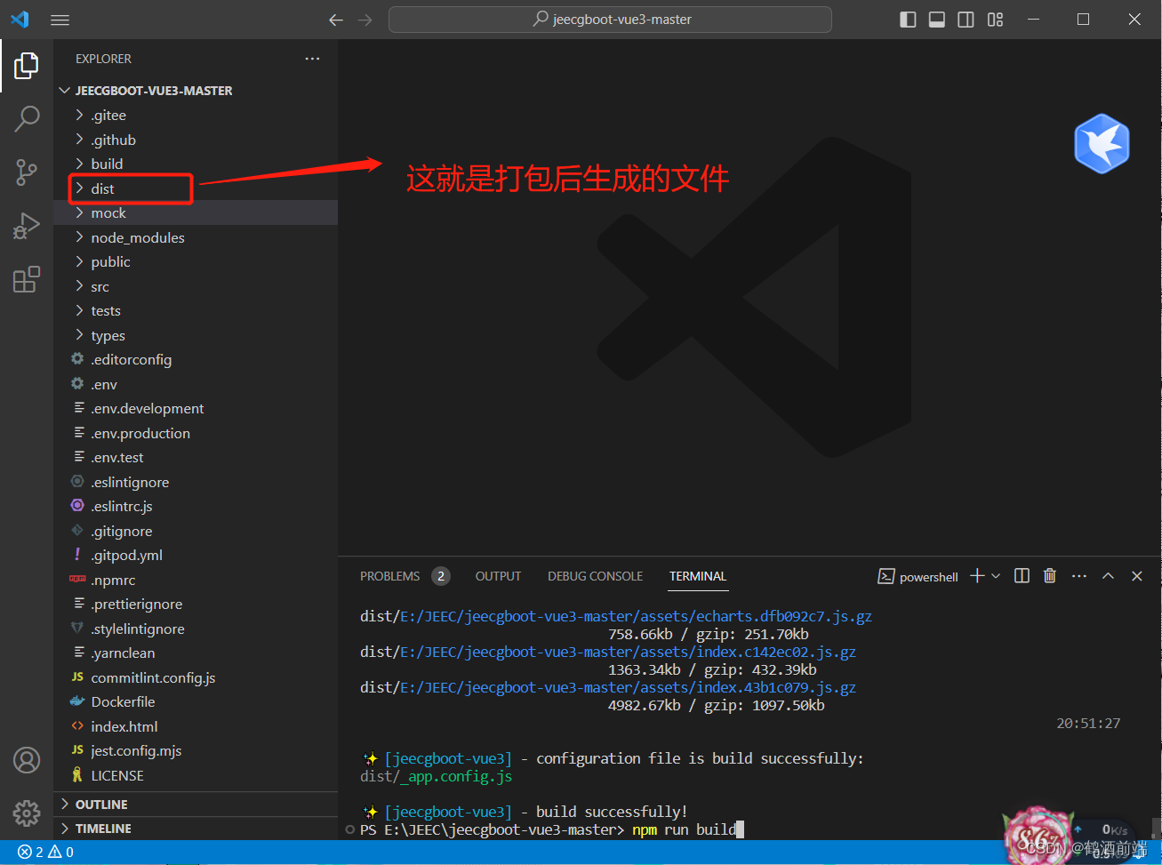Screen dimensions: 1162x865
Task: Expand the mock folder
Action: [x=196, y=212]
